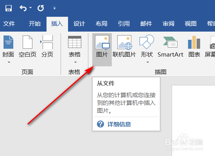Click the 分页 page break icon

pos(47,42)
